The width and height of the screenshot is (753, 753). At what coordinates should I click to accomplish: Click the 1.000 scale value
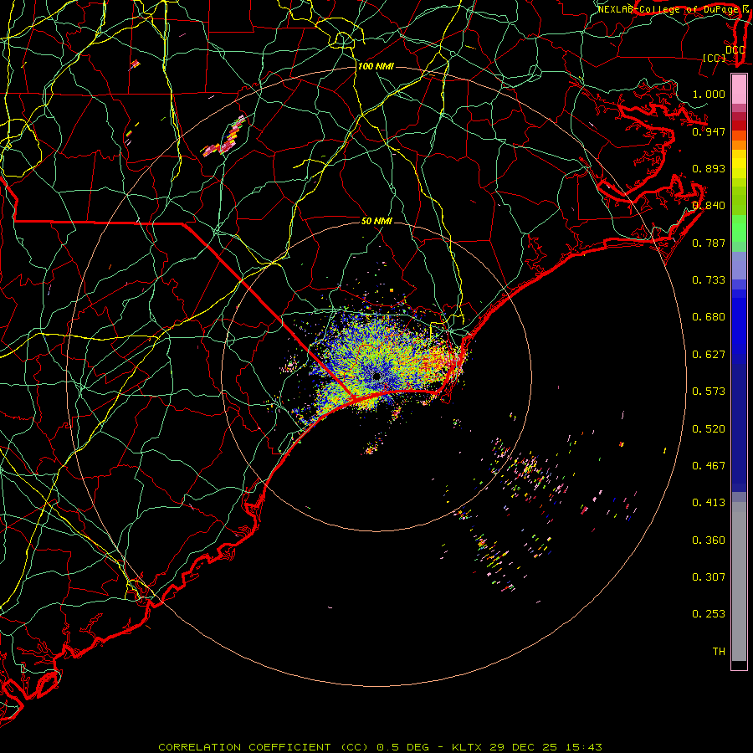tap(709, 94)
